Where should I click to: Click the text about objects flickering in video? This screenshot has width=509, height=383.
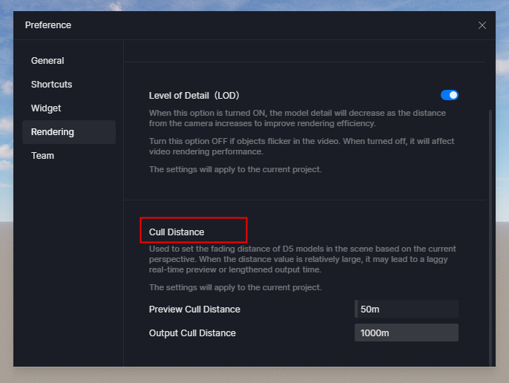(301, 146)
